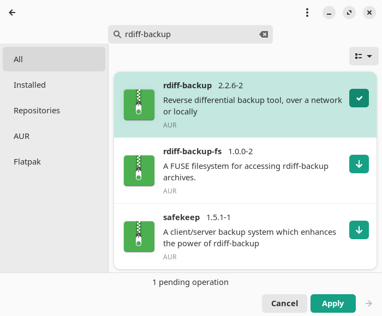Untick the rdiff-backup install checkmark
The height and width of the screenshot is (316, 382).
point(359,98)
